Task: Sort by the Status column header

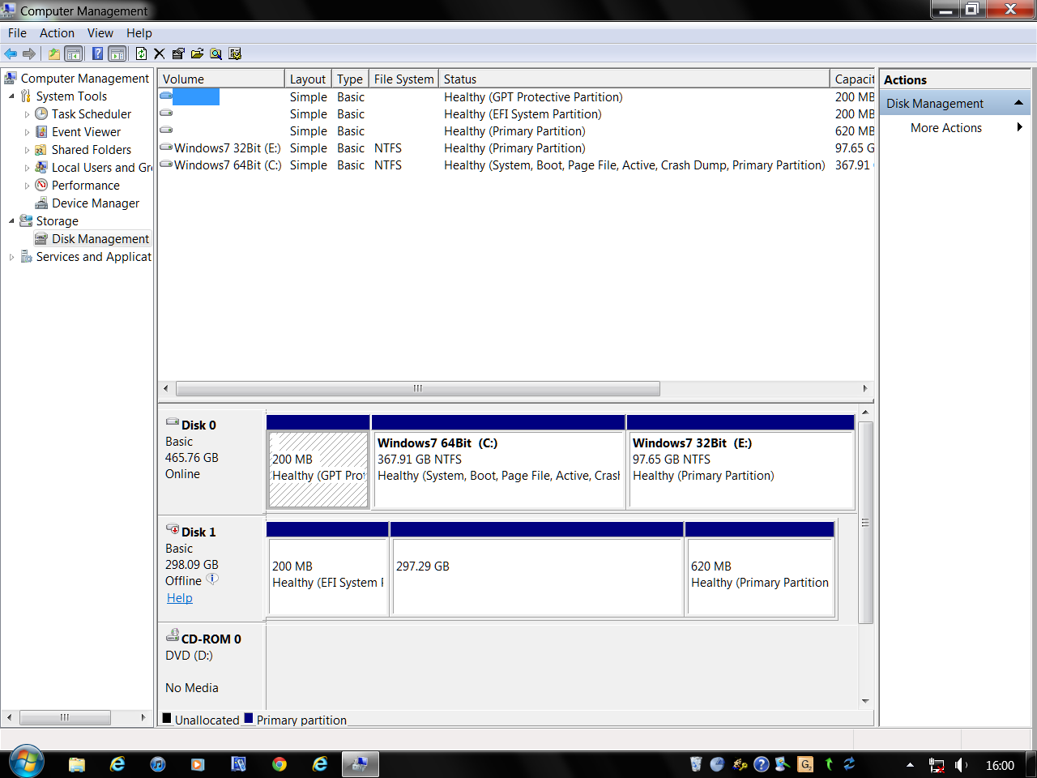Action: click(634, 79)
